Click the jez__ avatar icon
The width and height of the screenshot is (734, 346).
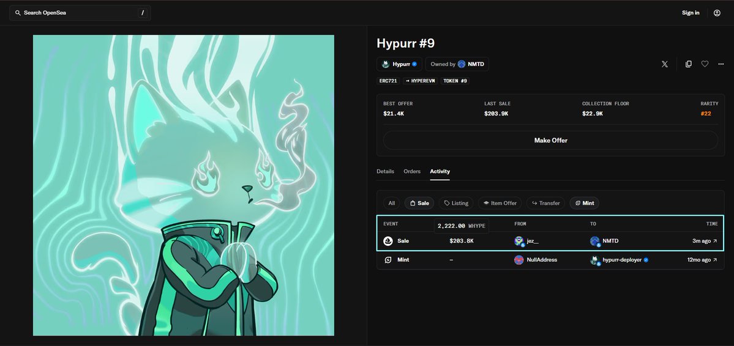[x=519, y=241]
